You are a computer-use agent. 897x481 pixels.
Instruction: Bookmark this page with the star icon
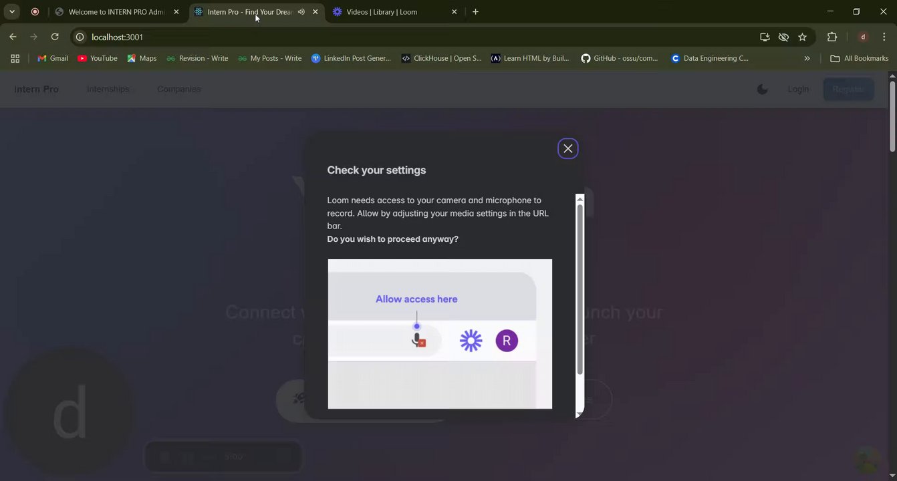pos(802,37)
